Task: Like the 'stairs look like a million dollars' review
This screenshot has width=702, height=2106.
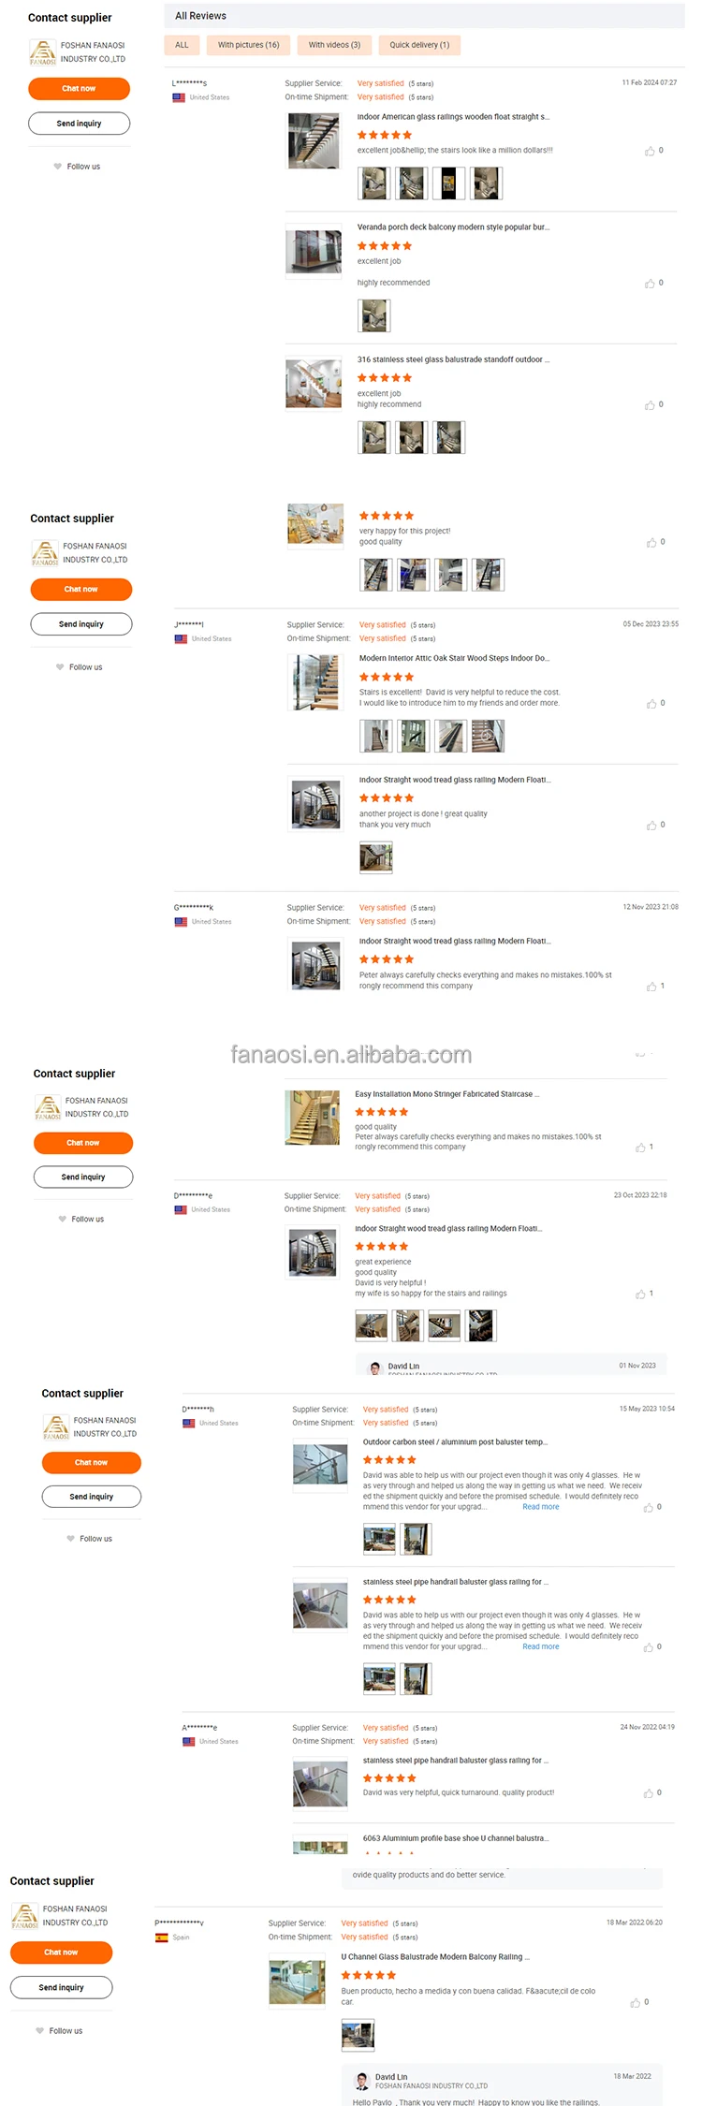Action: click(x=650, y=151)
